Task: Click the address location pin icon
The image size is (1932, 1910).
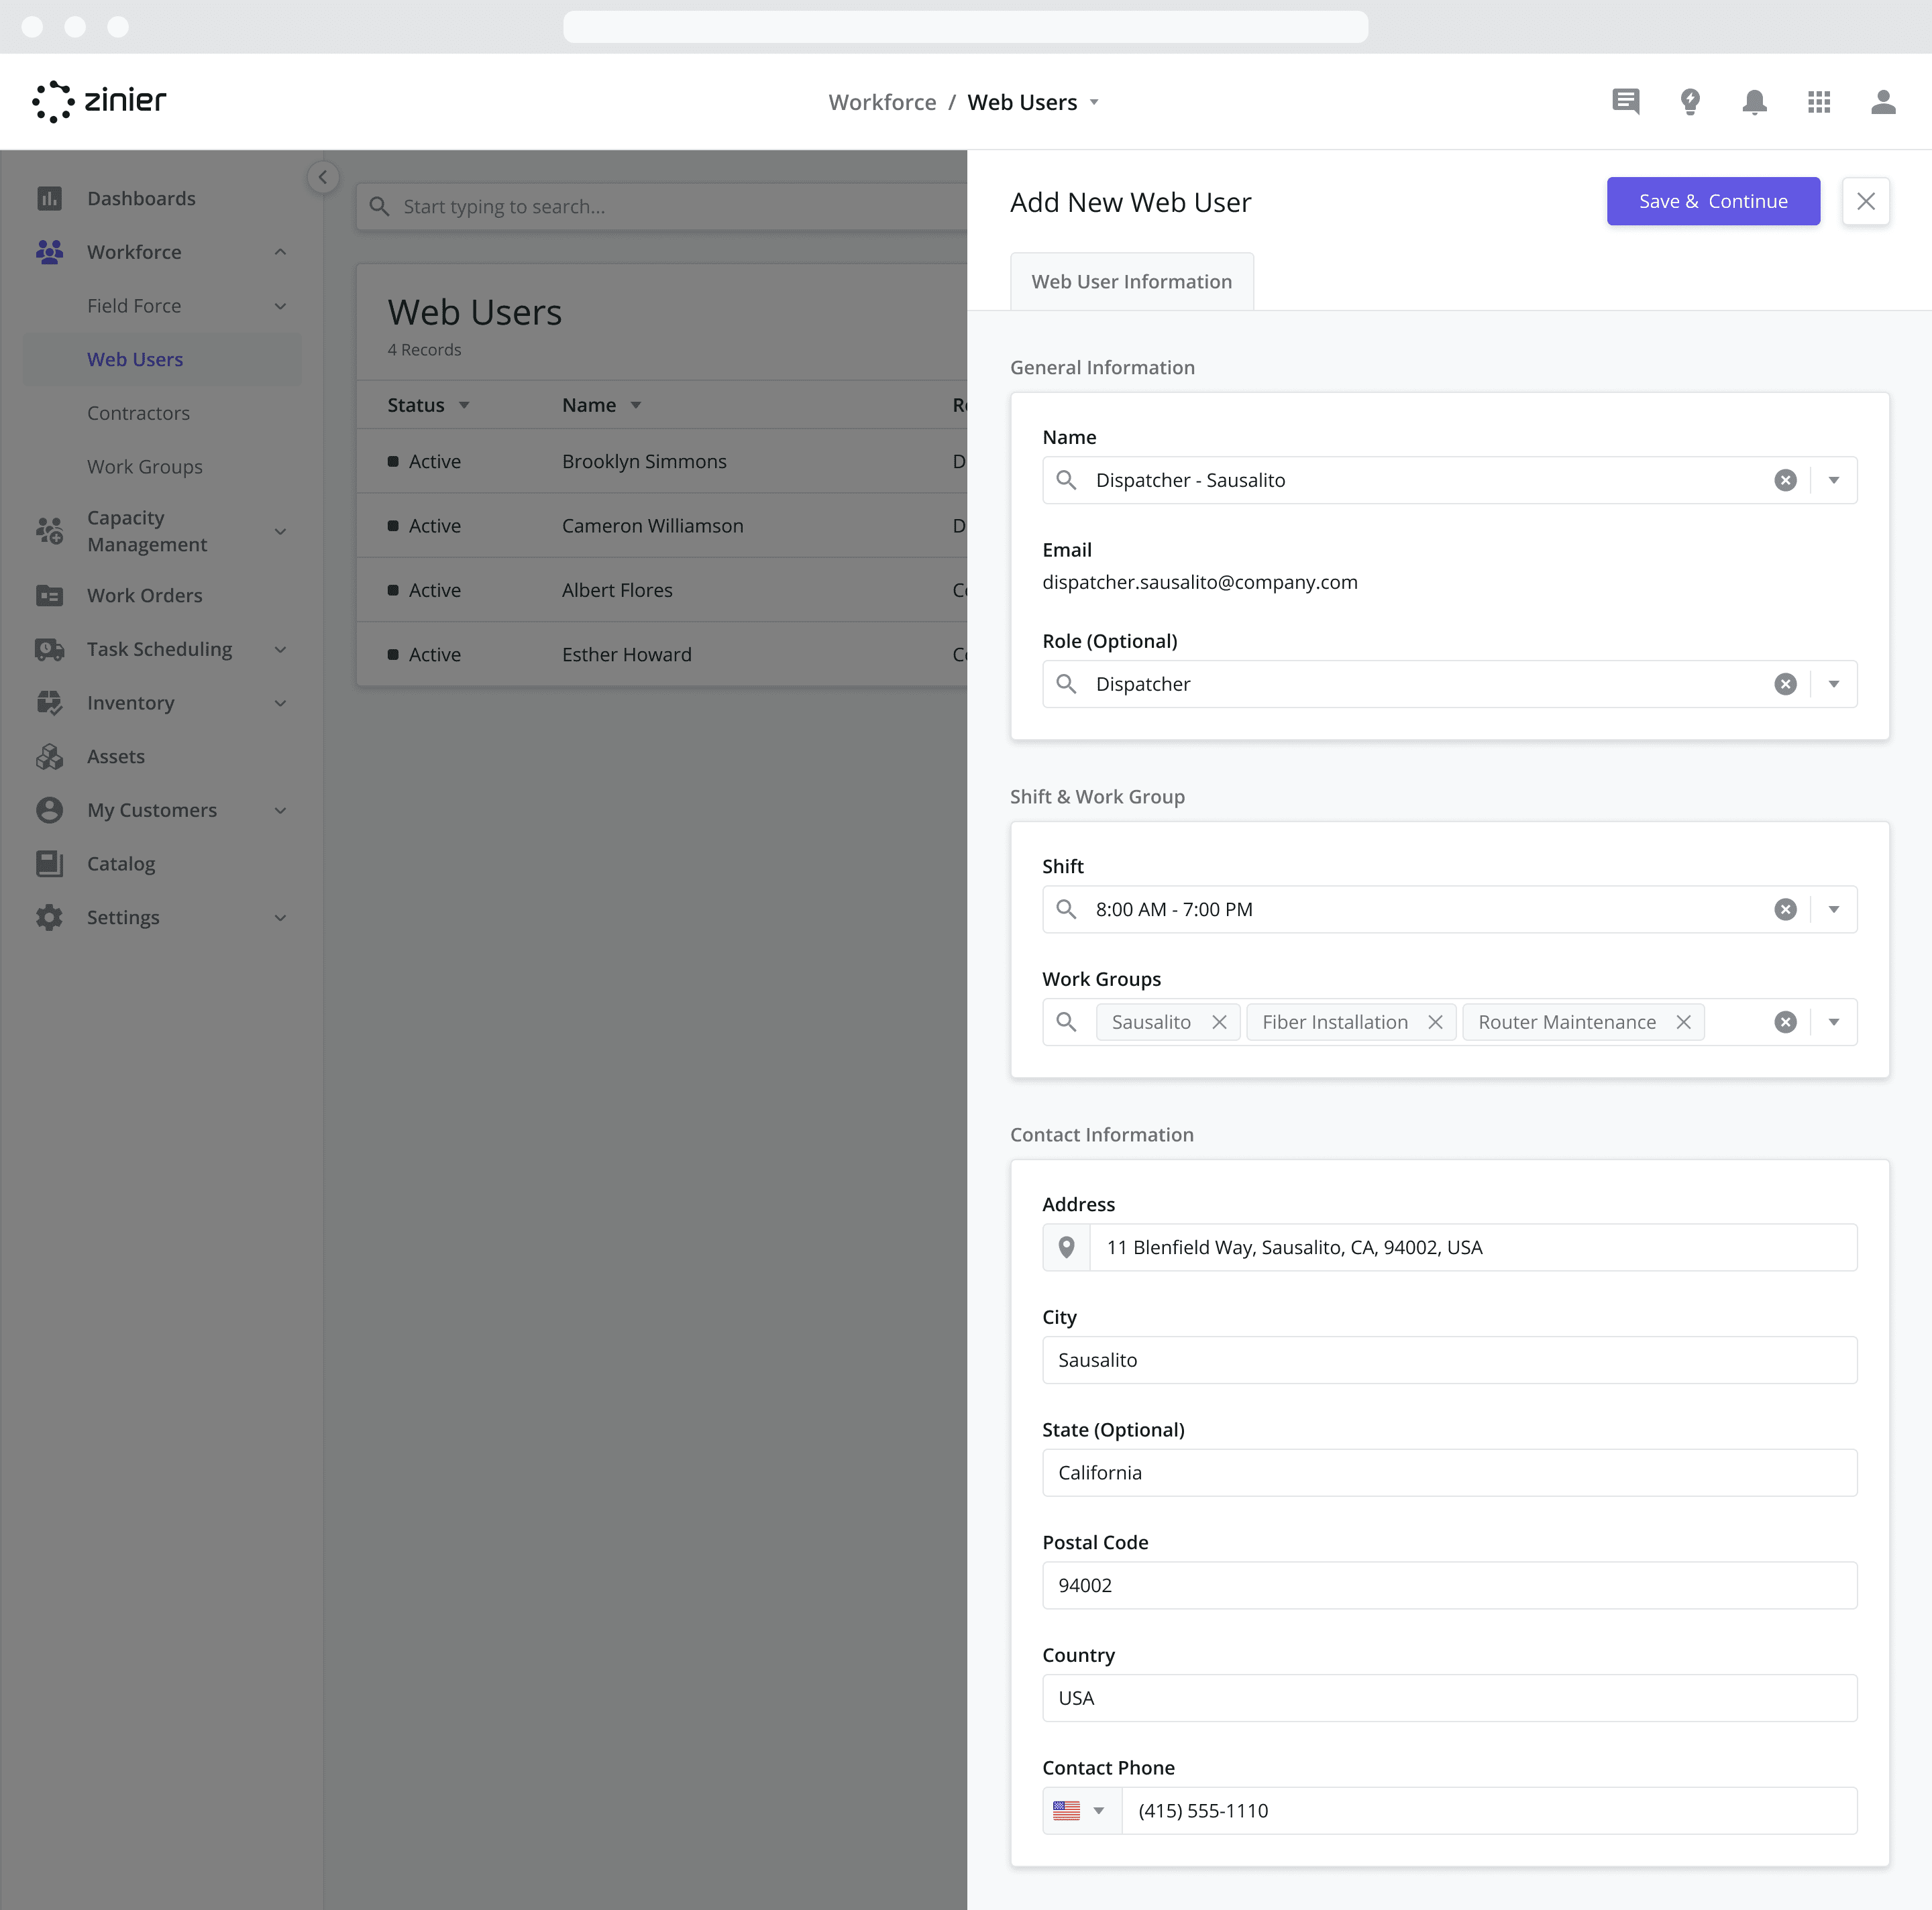Action: pyautogui.click(x=1066, y=1247)
